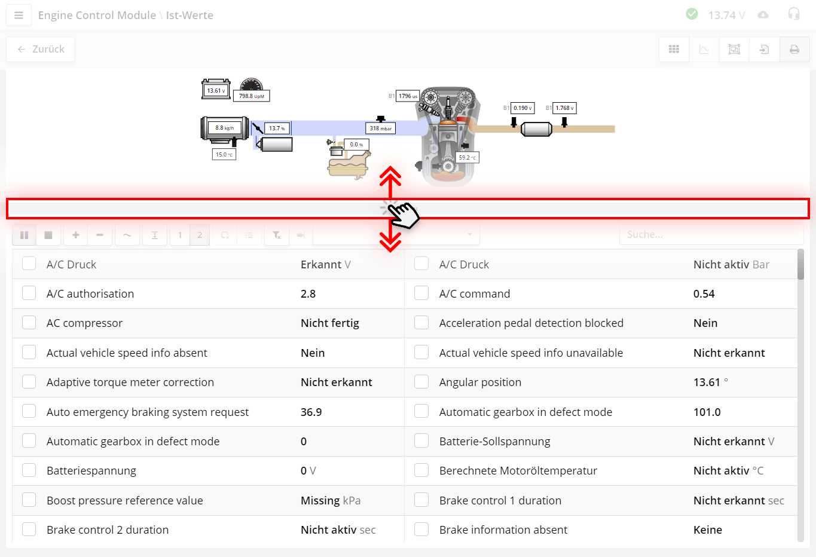Check the AC compressor checkbox
Image resolution: width=816 pixels, height=557 pixels.
[29, 323]
